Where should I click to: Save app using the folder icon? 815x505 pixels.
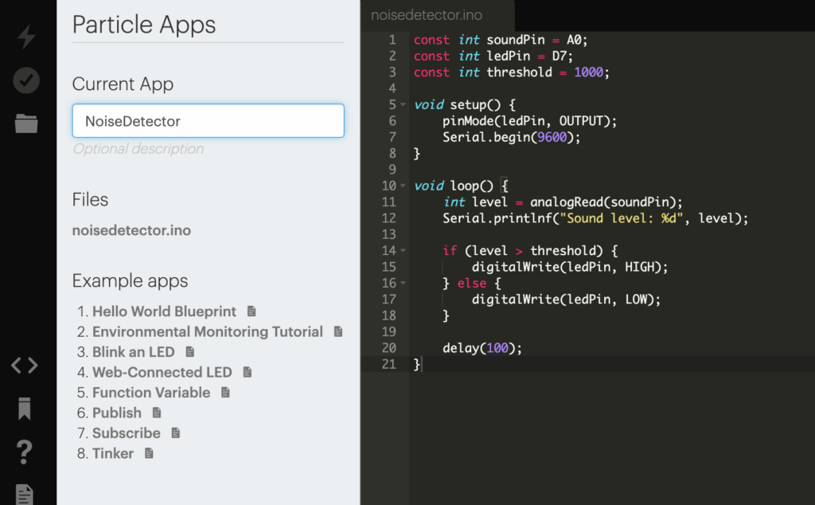[26, 123]
